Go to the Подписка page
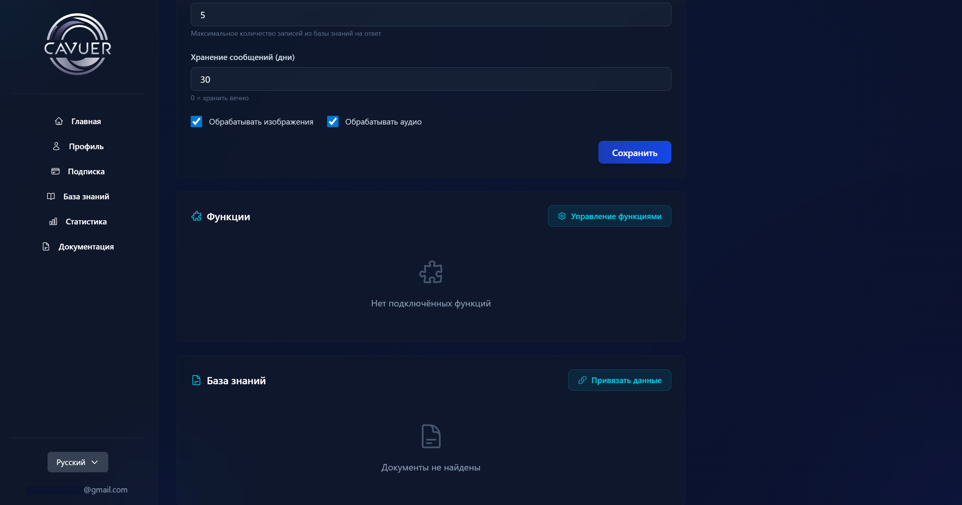The image size is (962, 505). (86, 172)
